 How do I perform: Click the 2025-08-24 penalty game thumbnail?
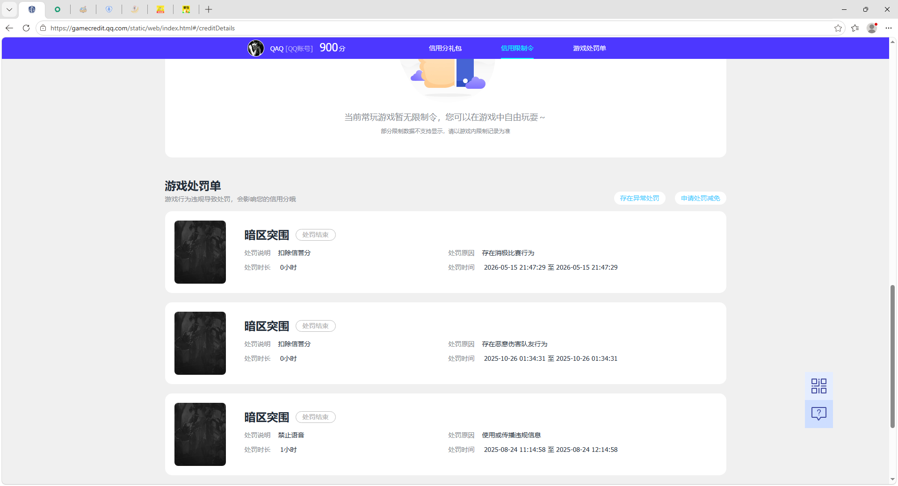pos(200,434)
